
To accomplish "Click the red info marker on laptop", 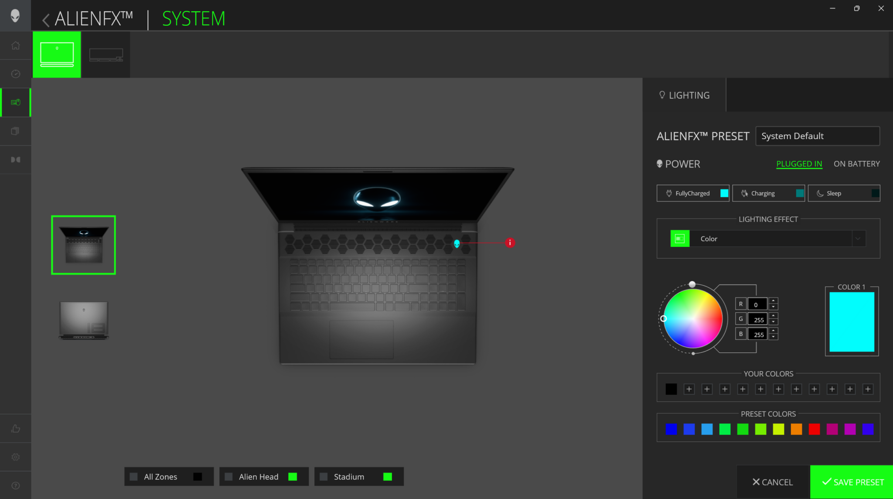I will pyautogui.click(x=510, y=243).
